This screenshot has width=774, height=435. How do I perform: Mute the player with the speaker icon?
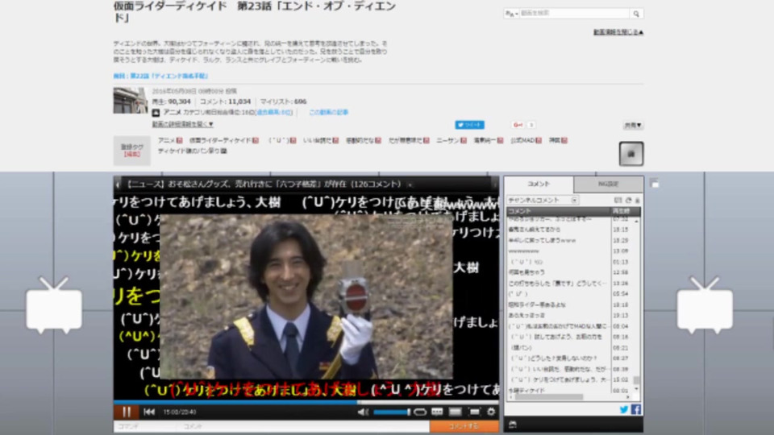tap(363, 412)
